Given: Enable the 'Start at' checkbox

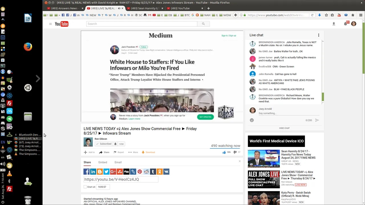Looking at the screenshot, I should tap(85, 187).
